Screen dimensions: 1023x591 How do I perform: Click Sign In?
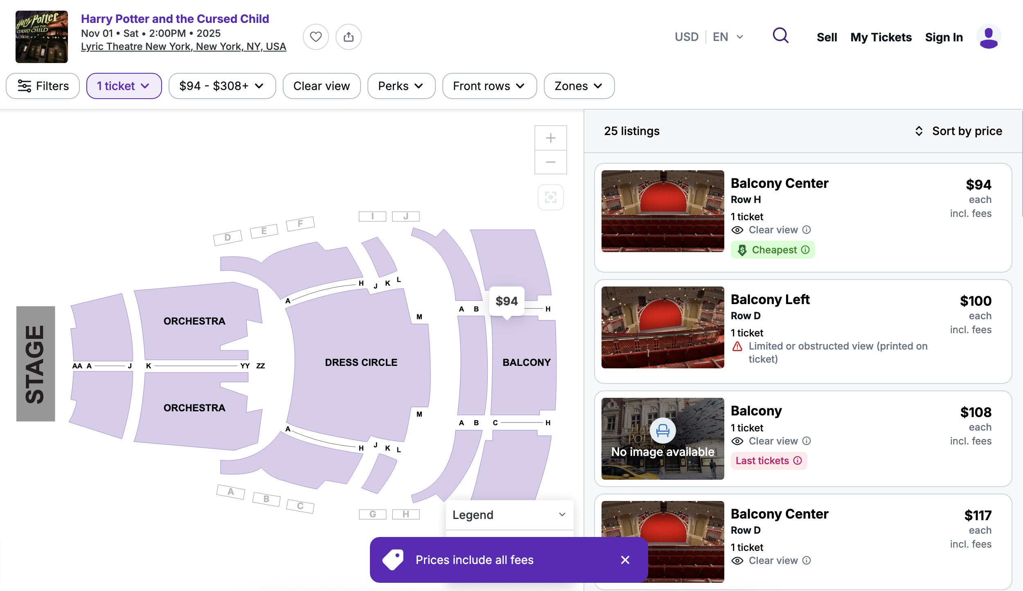tap(944, 37)
